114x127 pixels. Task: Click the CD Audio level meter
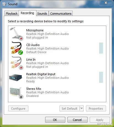[101, 48]
